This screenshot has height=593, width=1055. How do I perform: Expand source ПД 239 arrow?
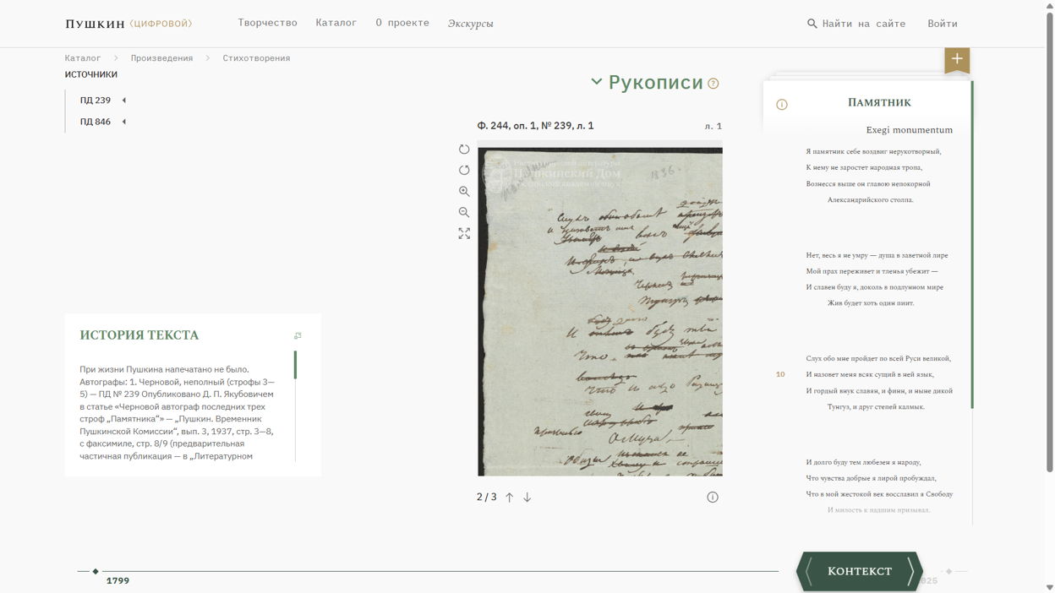[x=124, y=101]
